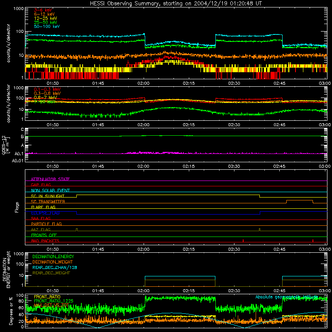Click the REAR_DEC_CHAN/128 legend label
The height and width of the screenshot is (332, 332).
click(55, 267)
